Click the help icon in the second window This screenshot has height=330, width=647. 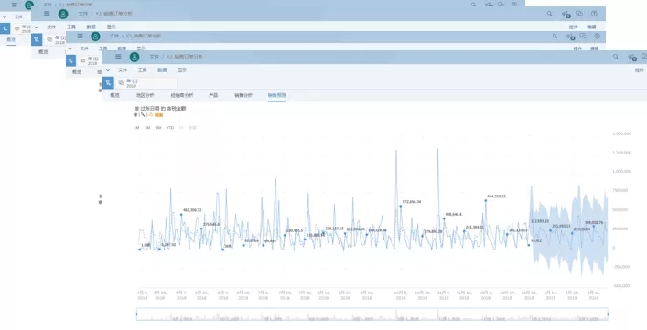[x=594, y=14]
